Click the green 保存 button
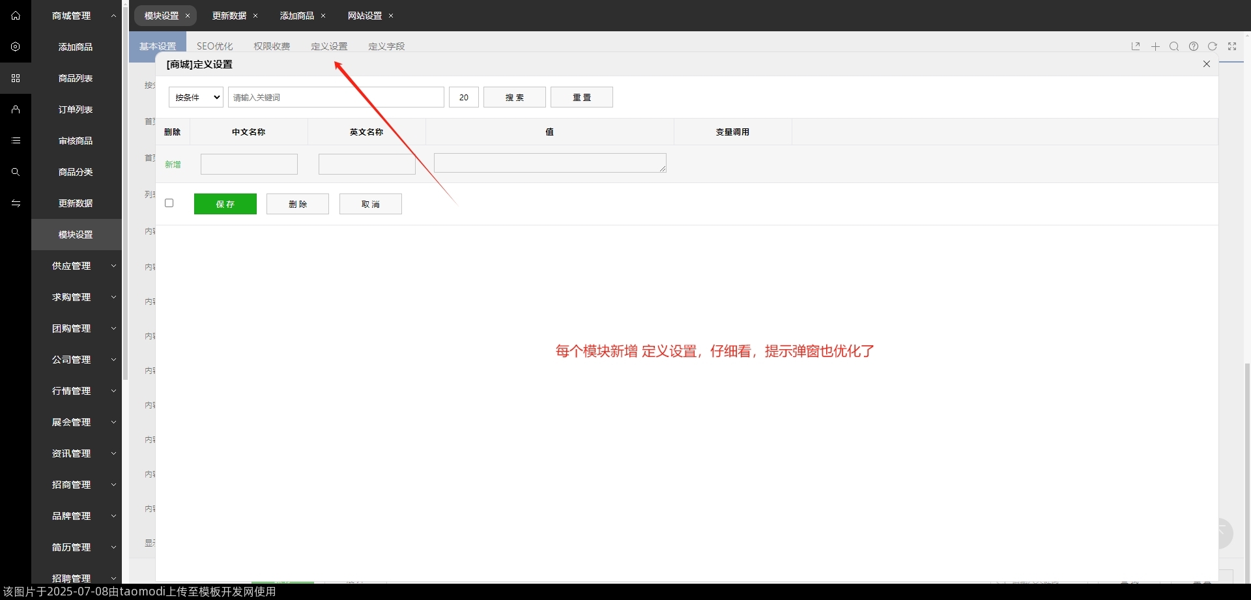 click(x=225, y=203)
